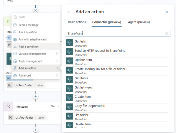Close the Add an action panel
Viewport: 176px width, 133px height.
[x=167, y=12]
